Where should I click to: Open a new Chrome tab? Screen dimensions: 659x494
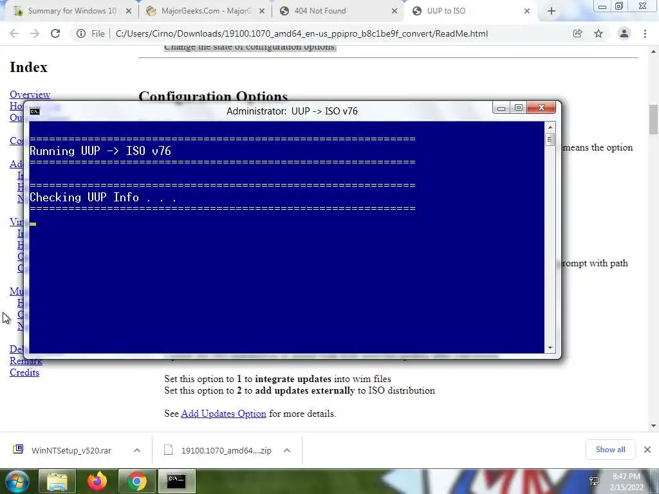point(552,11)
